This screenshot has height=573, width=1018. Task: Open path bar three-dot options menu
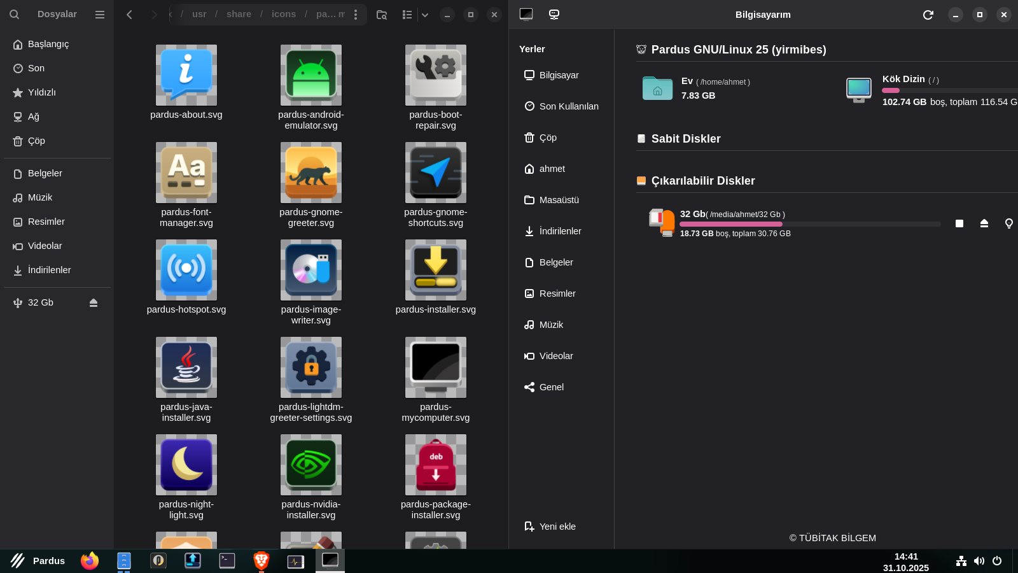pos(356,15)
